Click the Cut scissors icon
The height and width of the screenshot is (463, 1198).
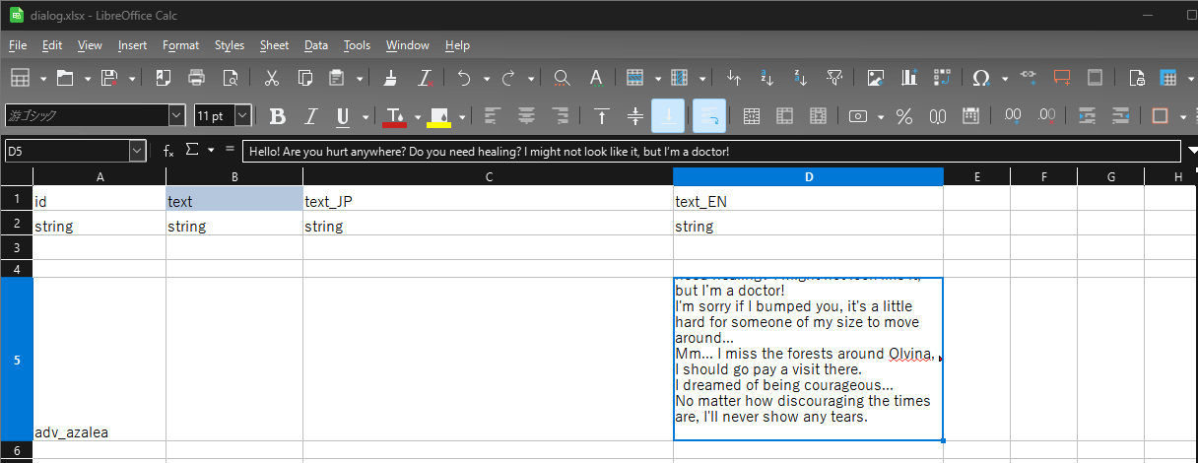click(273, 78)
